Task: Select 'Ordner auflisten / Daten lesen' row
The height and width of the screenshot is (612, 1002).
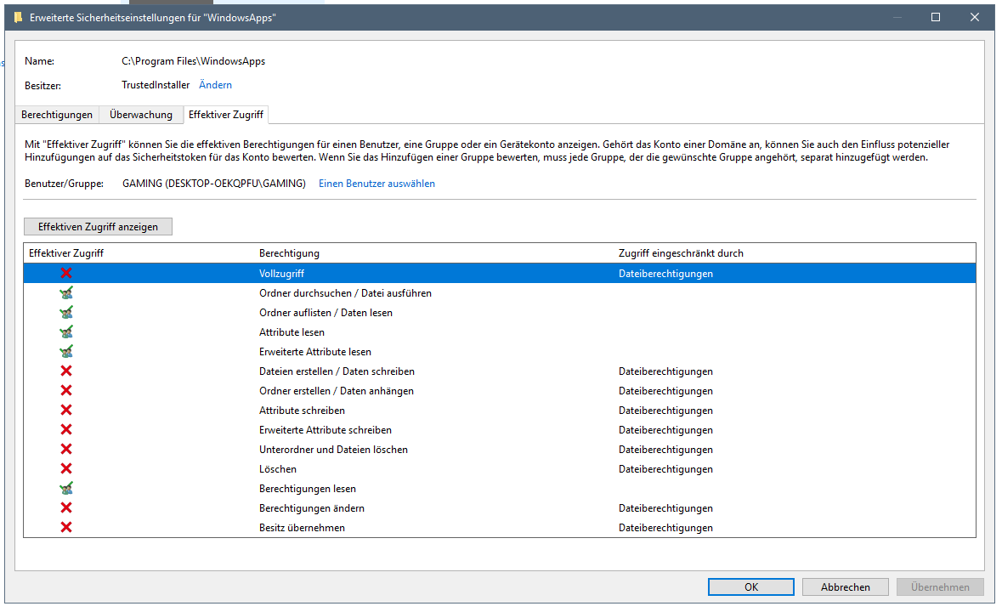Action: click(x=500, y=313)
